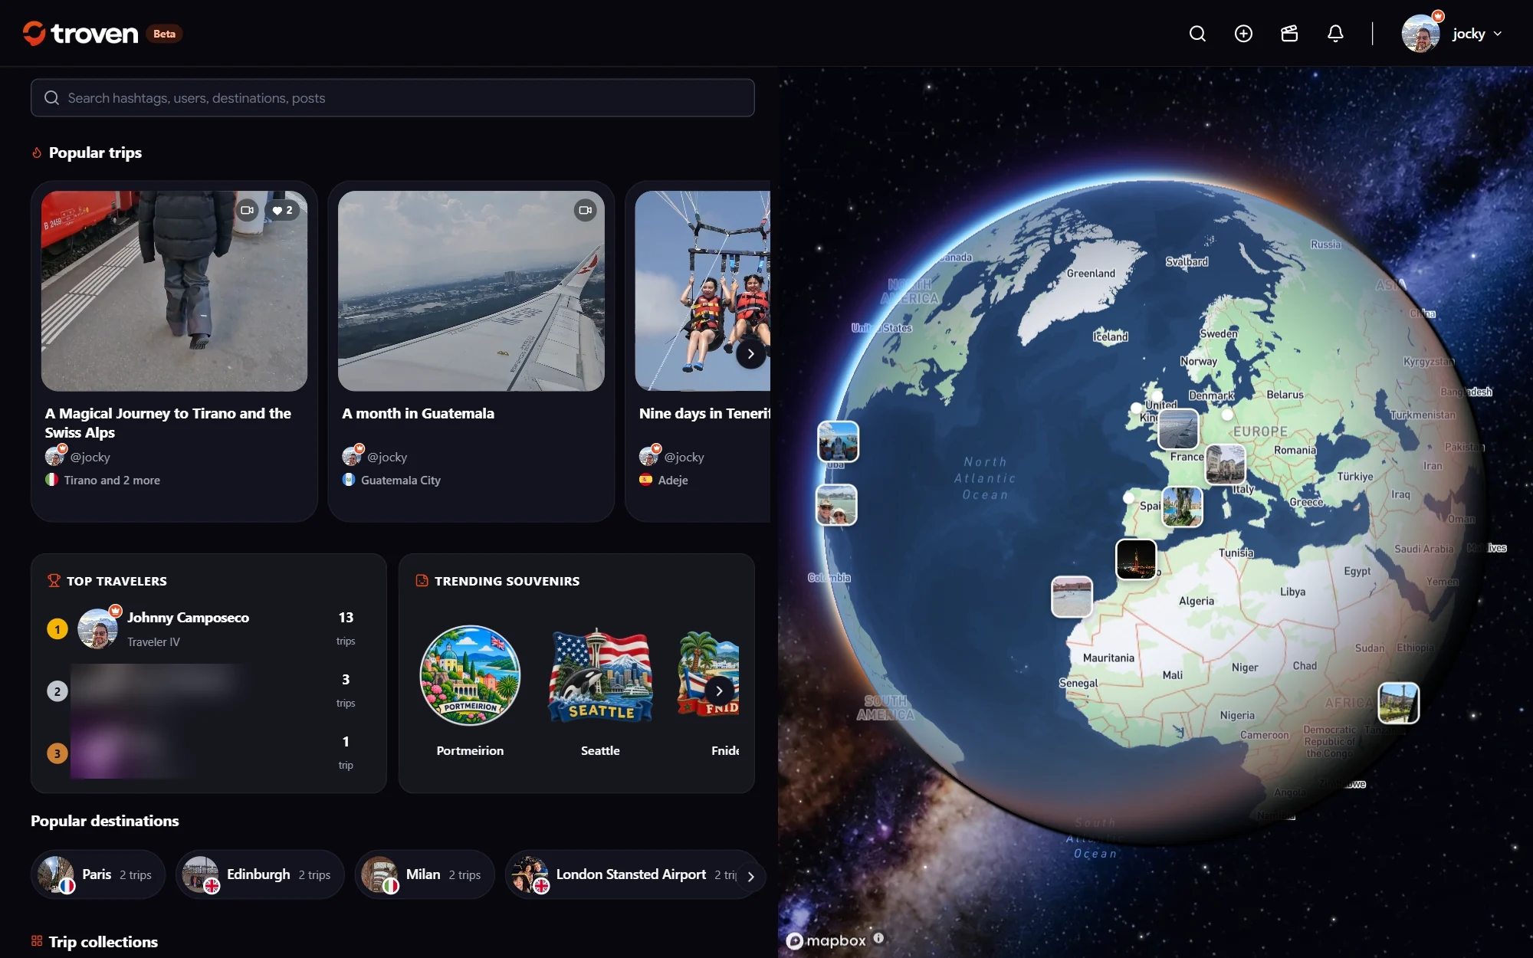
Task: Open photo marker in East Africa
Action: pyautogui.click(x=1399, y=703)
